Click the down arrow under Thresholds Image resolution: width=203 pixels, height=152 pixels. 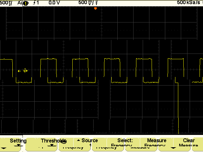(52, 145)
